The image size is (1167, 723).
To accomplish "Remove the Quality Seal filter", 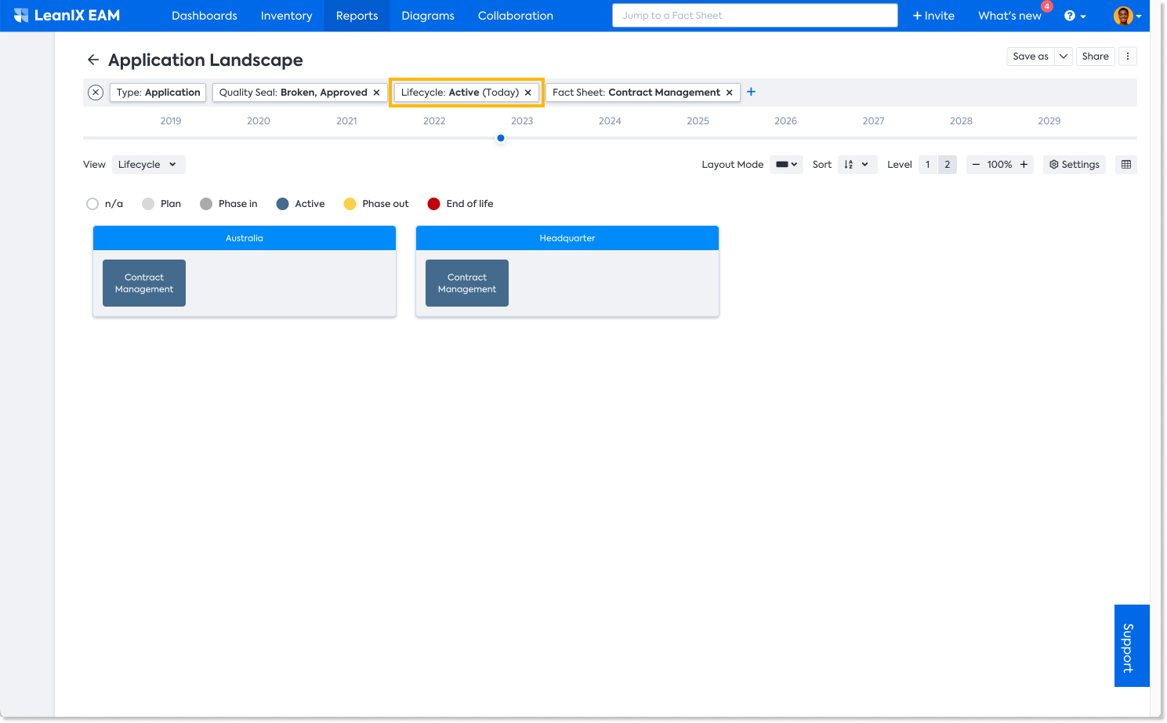I will coord(377,93).
